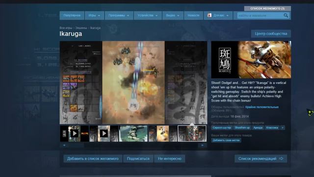Click Добавить свои метки button

[x=226, y=140]
